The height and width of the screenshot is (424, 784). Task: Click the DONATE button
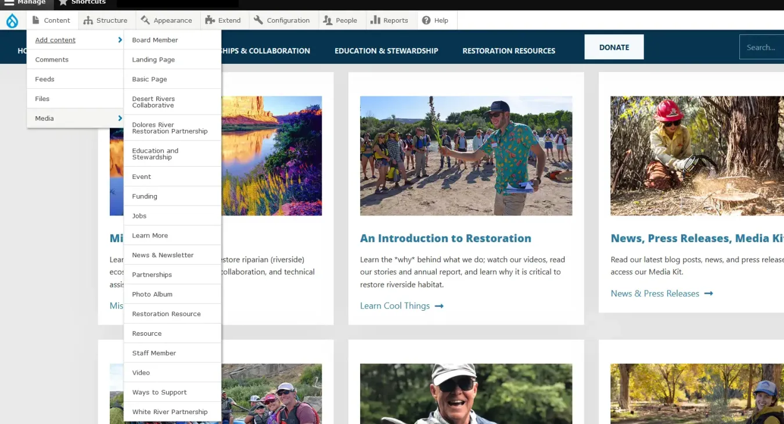[614, 47]
